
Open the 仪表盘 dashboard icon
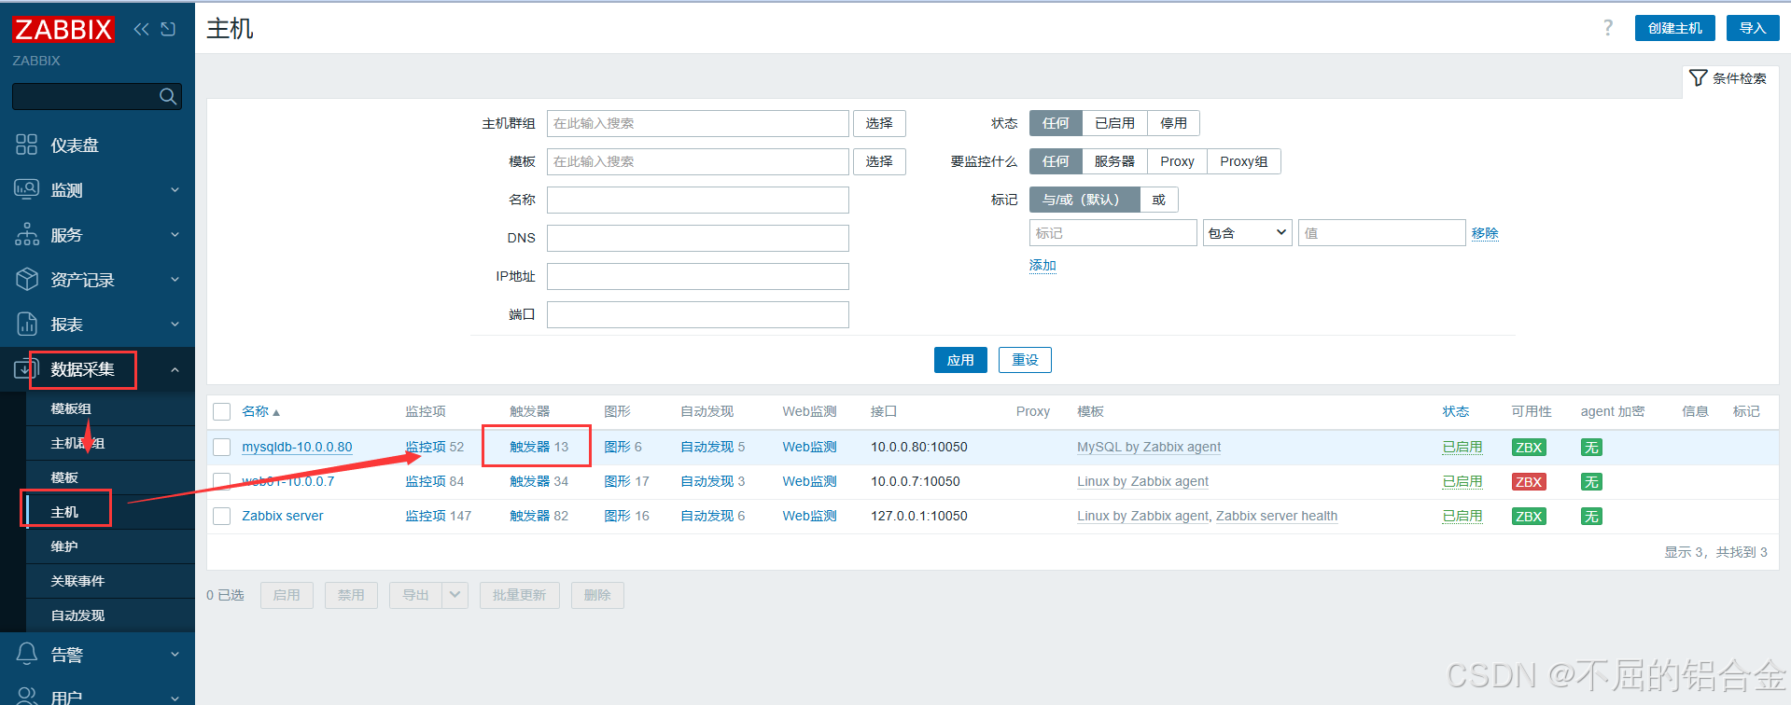coord(27,145)
